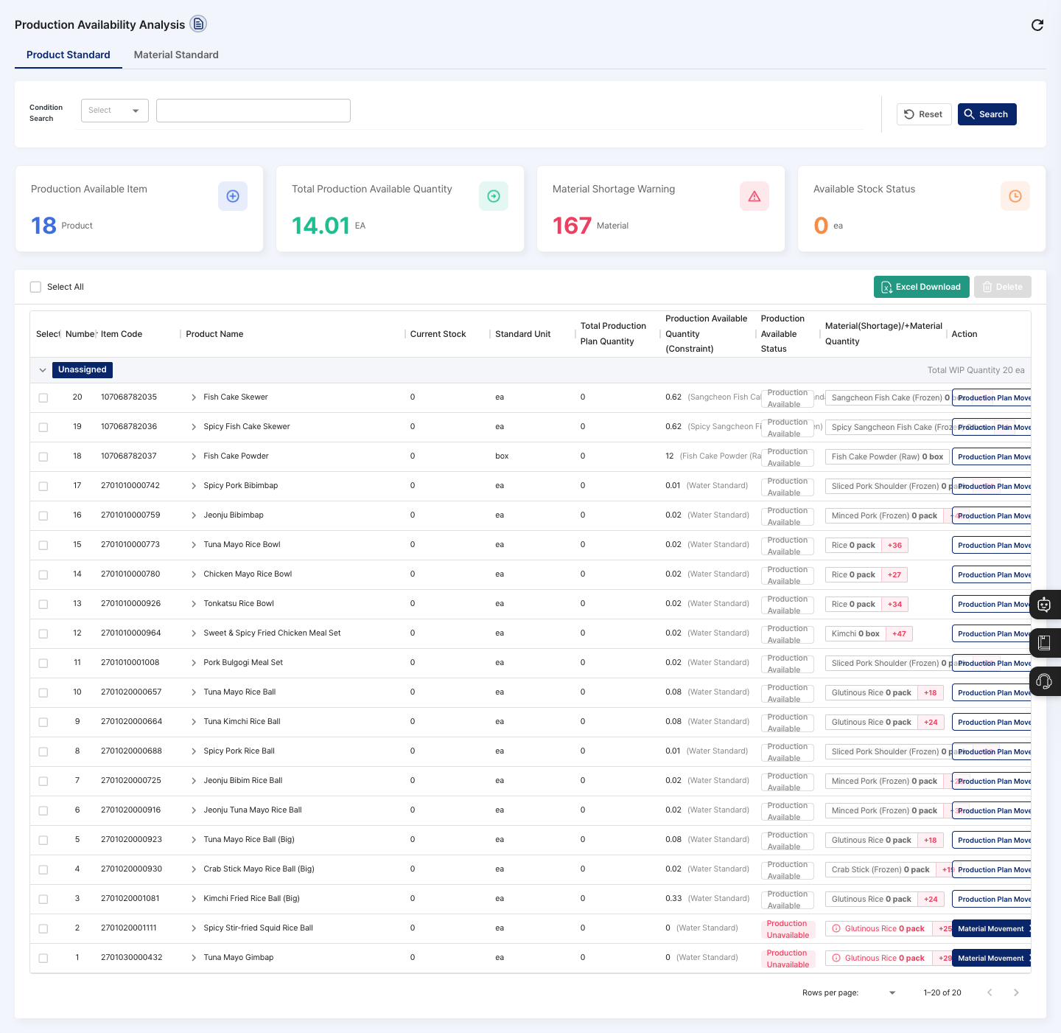The height and width of the screenshot is (1033, 1061).
Task: Check the Spicy Pork Bibimbap row checkbox
Action: coord(43,486)
